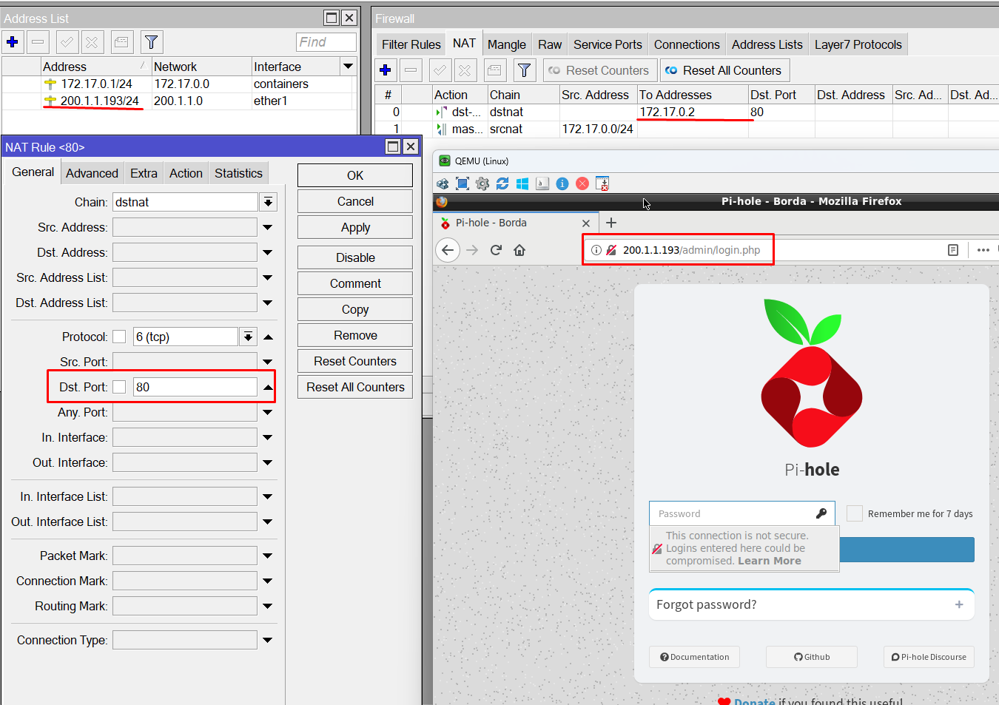The width and height of the screenshot is (999, 705).
Task: Click the red stop icon in QEMU toolbar
Action: pos(582,183)
